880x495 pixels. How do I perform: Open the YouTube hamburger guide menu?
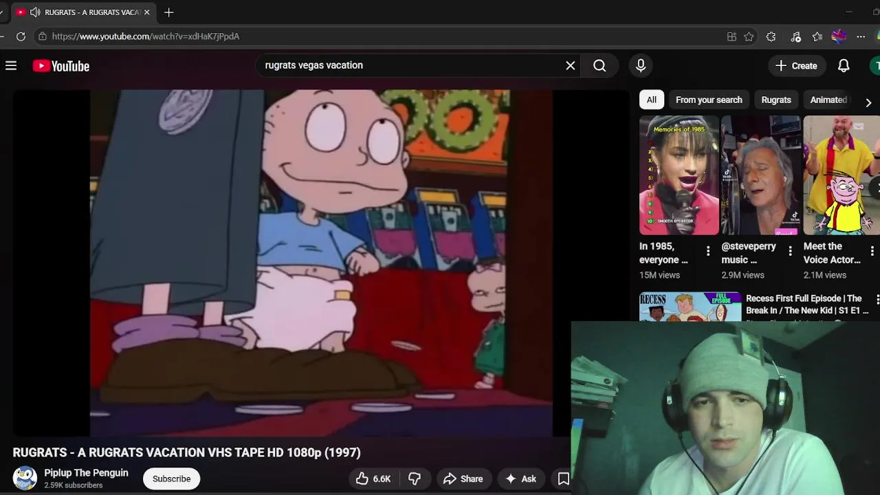(11, 66)
